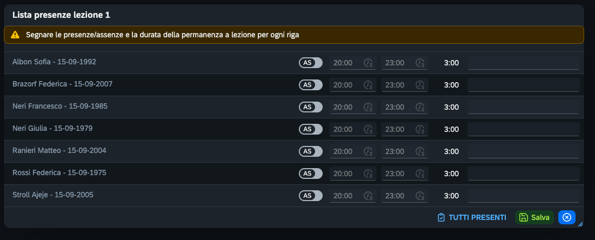Open start time picker for Albon Sofia
This screenshot has height=240, width=595.
point(369,63)
